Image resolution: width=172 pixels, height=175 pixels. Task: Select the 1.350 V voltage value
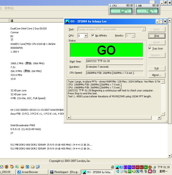point(15,52)
